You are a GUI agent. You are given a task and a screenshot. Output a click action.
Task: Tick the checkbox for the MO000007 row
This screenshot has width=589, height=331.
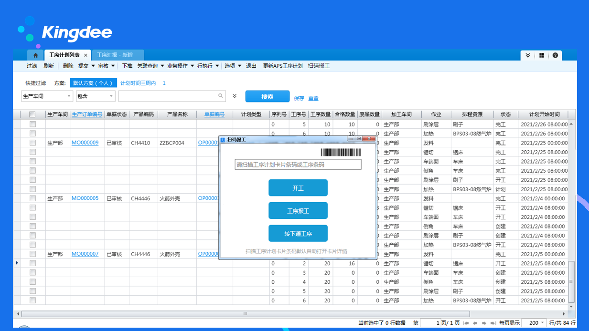[32, 254]
